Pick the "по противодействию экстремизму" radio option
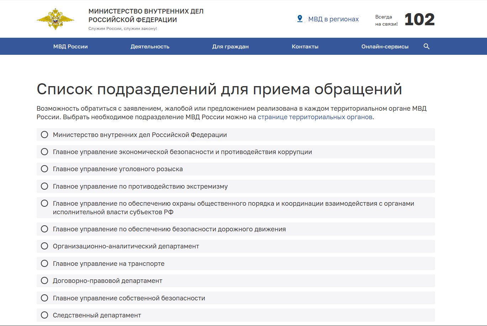Viewport: 487px width, 326px height. click(44, 186)
